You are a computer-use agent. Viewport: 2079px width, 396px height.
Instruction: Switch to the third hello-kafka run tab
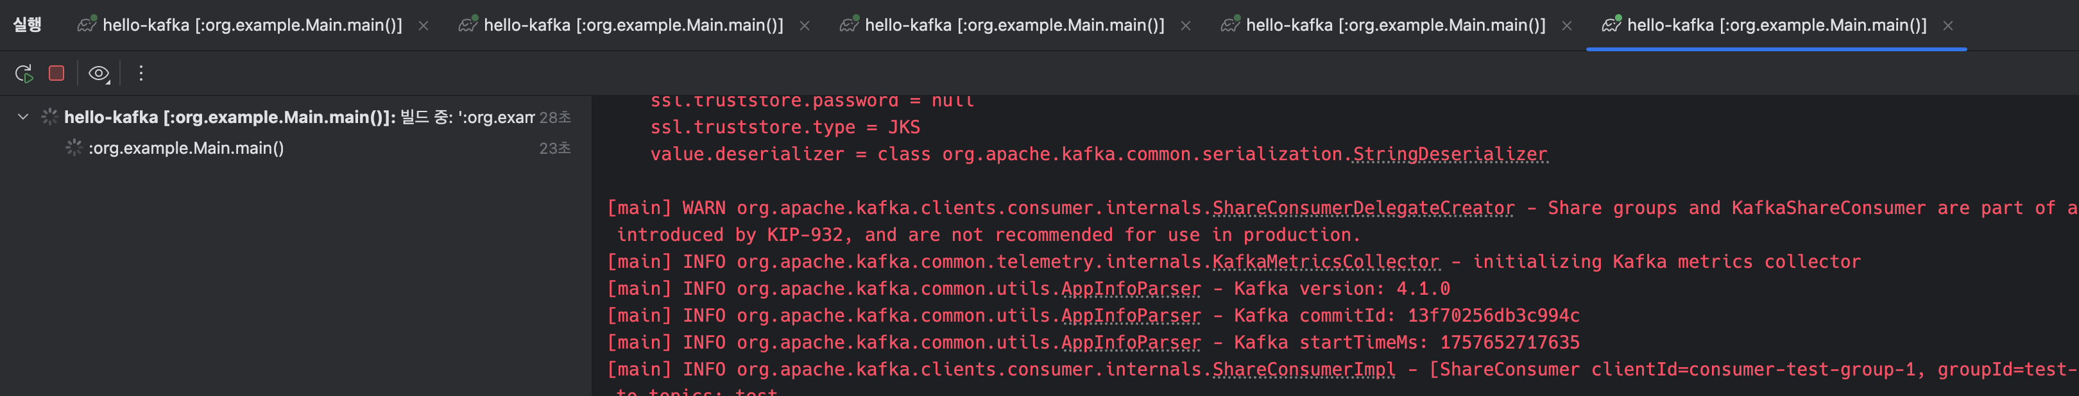[1014, 25]
